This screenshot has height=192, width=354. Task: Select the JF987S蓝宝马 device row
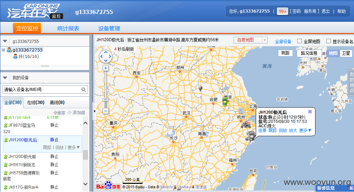coord(42,128)
